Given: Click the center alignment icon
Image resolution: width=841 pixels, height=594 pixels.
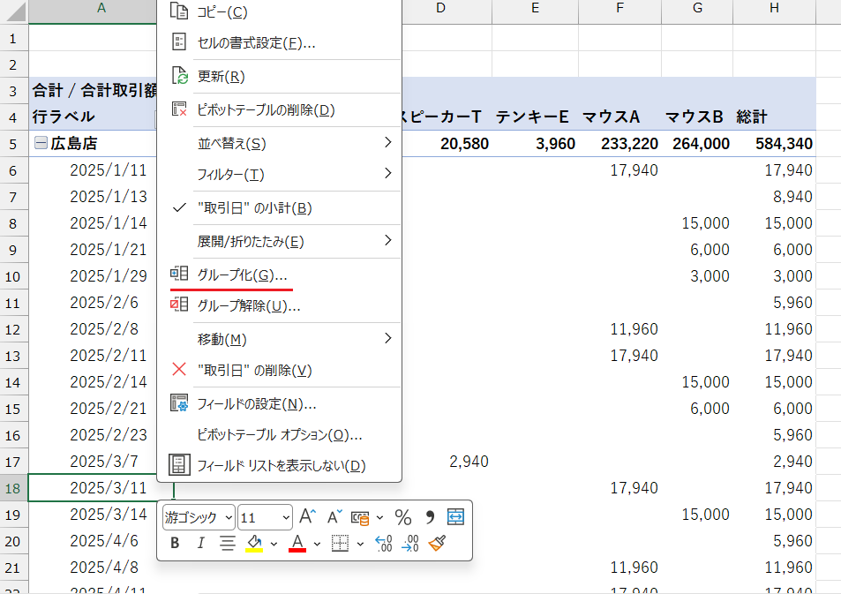Looking at the screenshot, I should pos(227,544).
